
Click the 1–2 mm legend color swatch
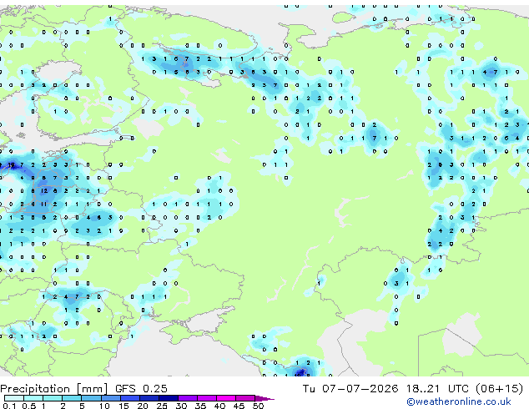point(53,398)
